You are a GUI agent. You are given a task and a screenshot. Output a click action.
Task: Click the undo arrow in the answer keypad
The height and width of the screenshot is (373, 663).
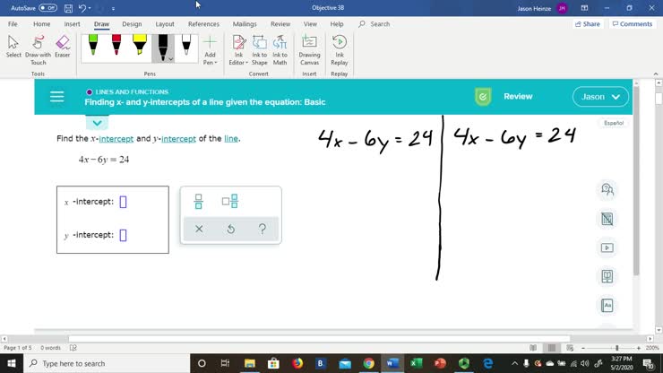230,230
